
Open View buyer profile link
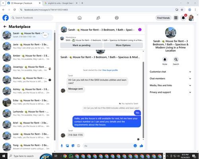coord(110,70)
